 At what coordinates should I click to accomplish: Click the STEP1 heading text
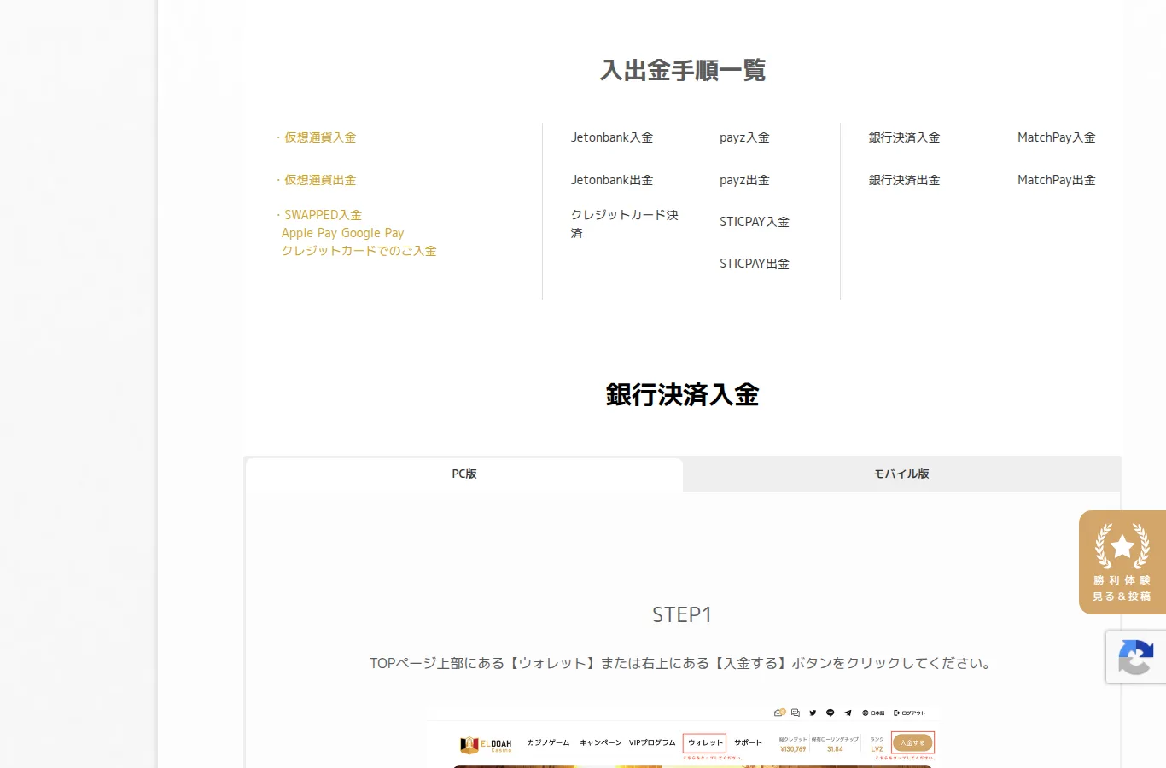pos(682,614)
